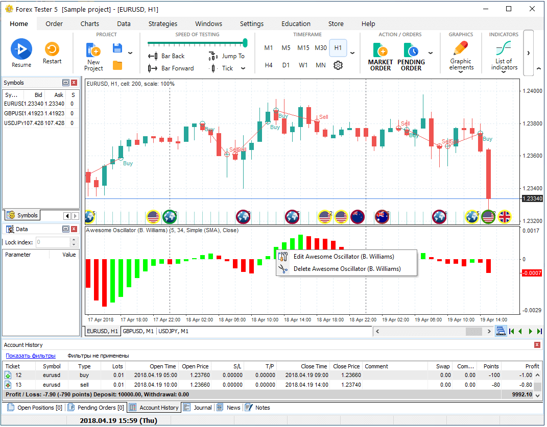Open the Pending Orders [0] tab

[x=97, y=408]
